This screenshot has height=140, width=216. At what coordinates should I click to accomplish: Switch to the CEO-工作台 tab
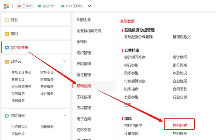(x=72, y=6)
